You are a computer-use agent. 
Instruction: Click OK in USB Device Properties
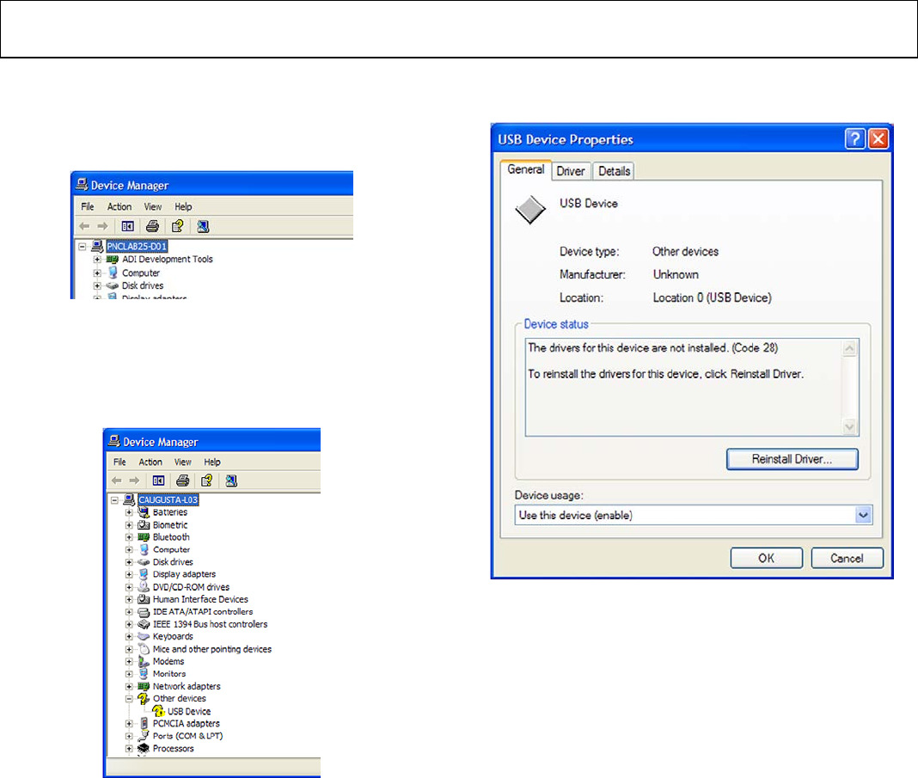(x=766, y=558)
